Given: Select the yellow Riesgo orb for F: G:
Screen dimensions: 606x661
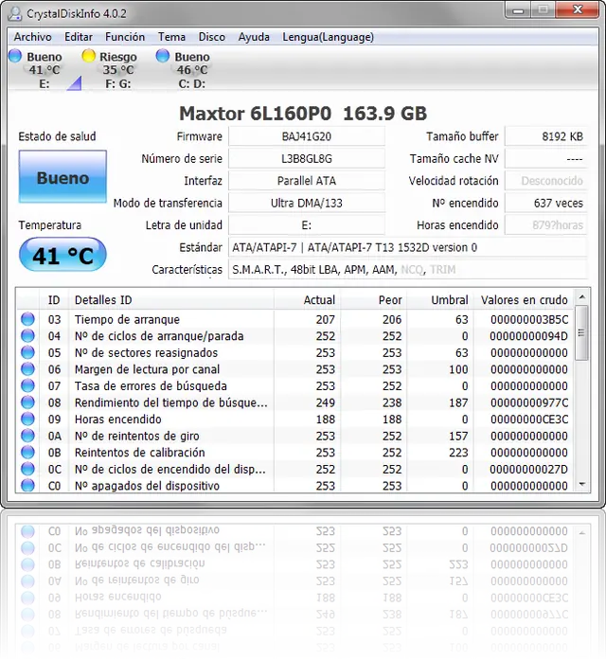Looking at the screenshot, I should pos(88,56).
